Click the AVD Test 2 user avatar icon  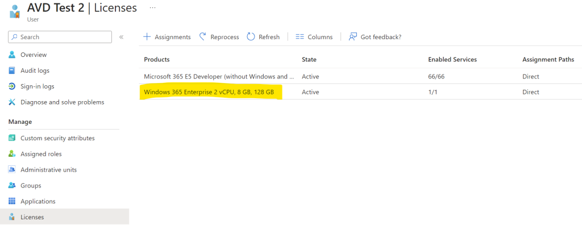14,12
